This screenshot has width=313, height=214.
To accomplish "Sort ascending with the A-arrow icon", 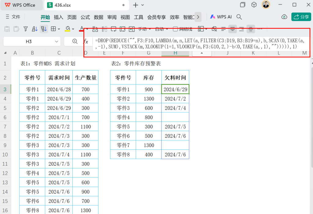I will [35, 29].
